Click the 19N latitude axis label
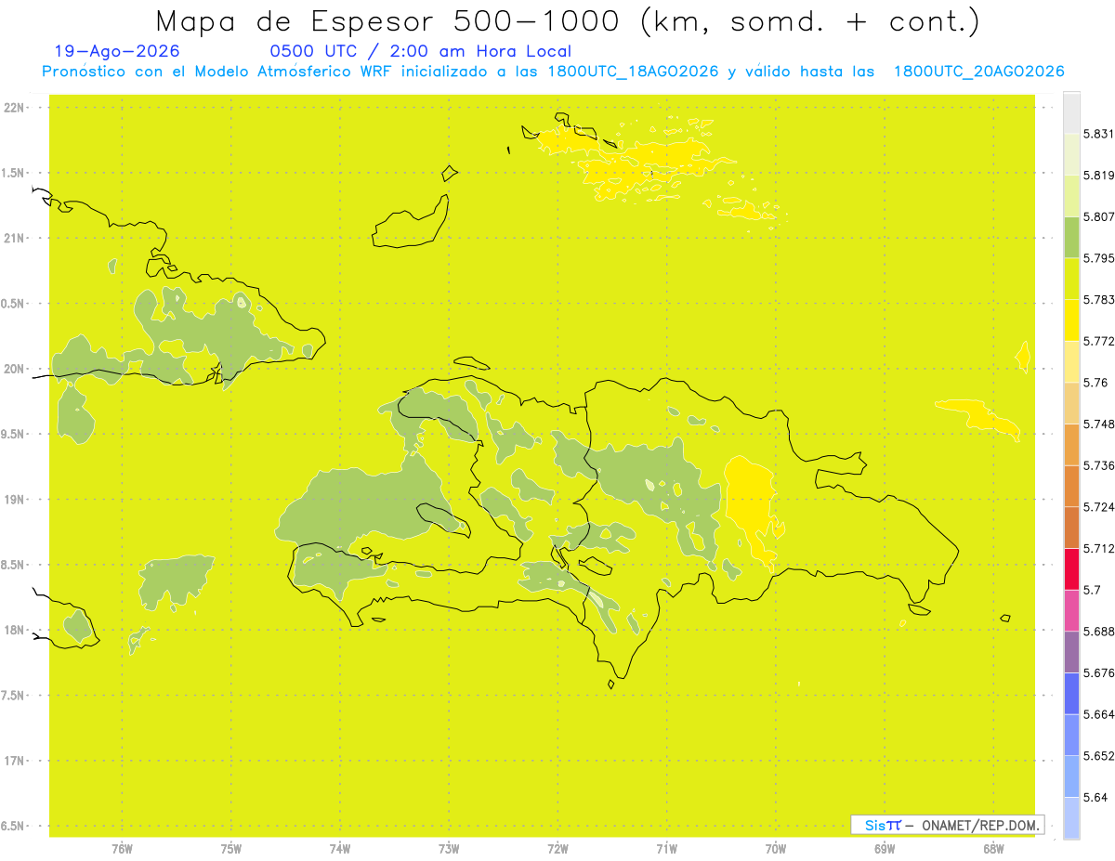This screenshot has height=861, width=1115. click(x=16, y=500)
